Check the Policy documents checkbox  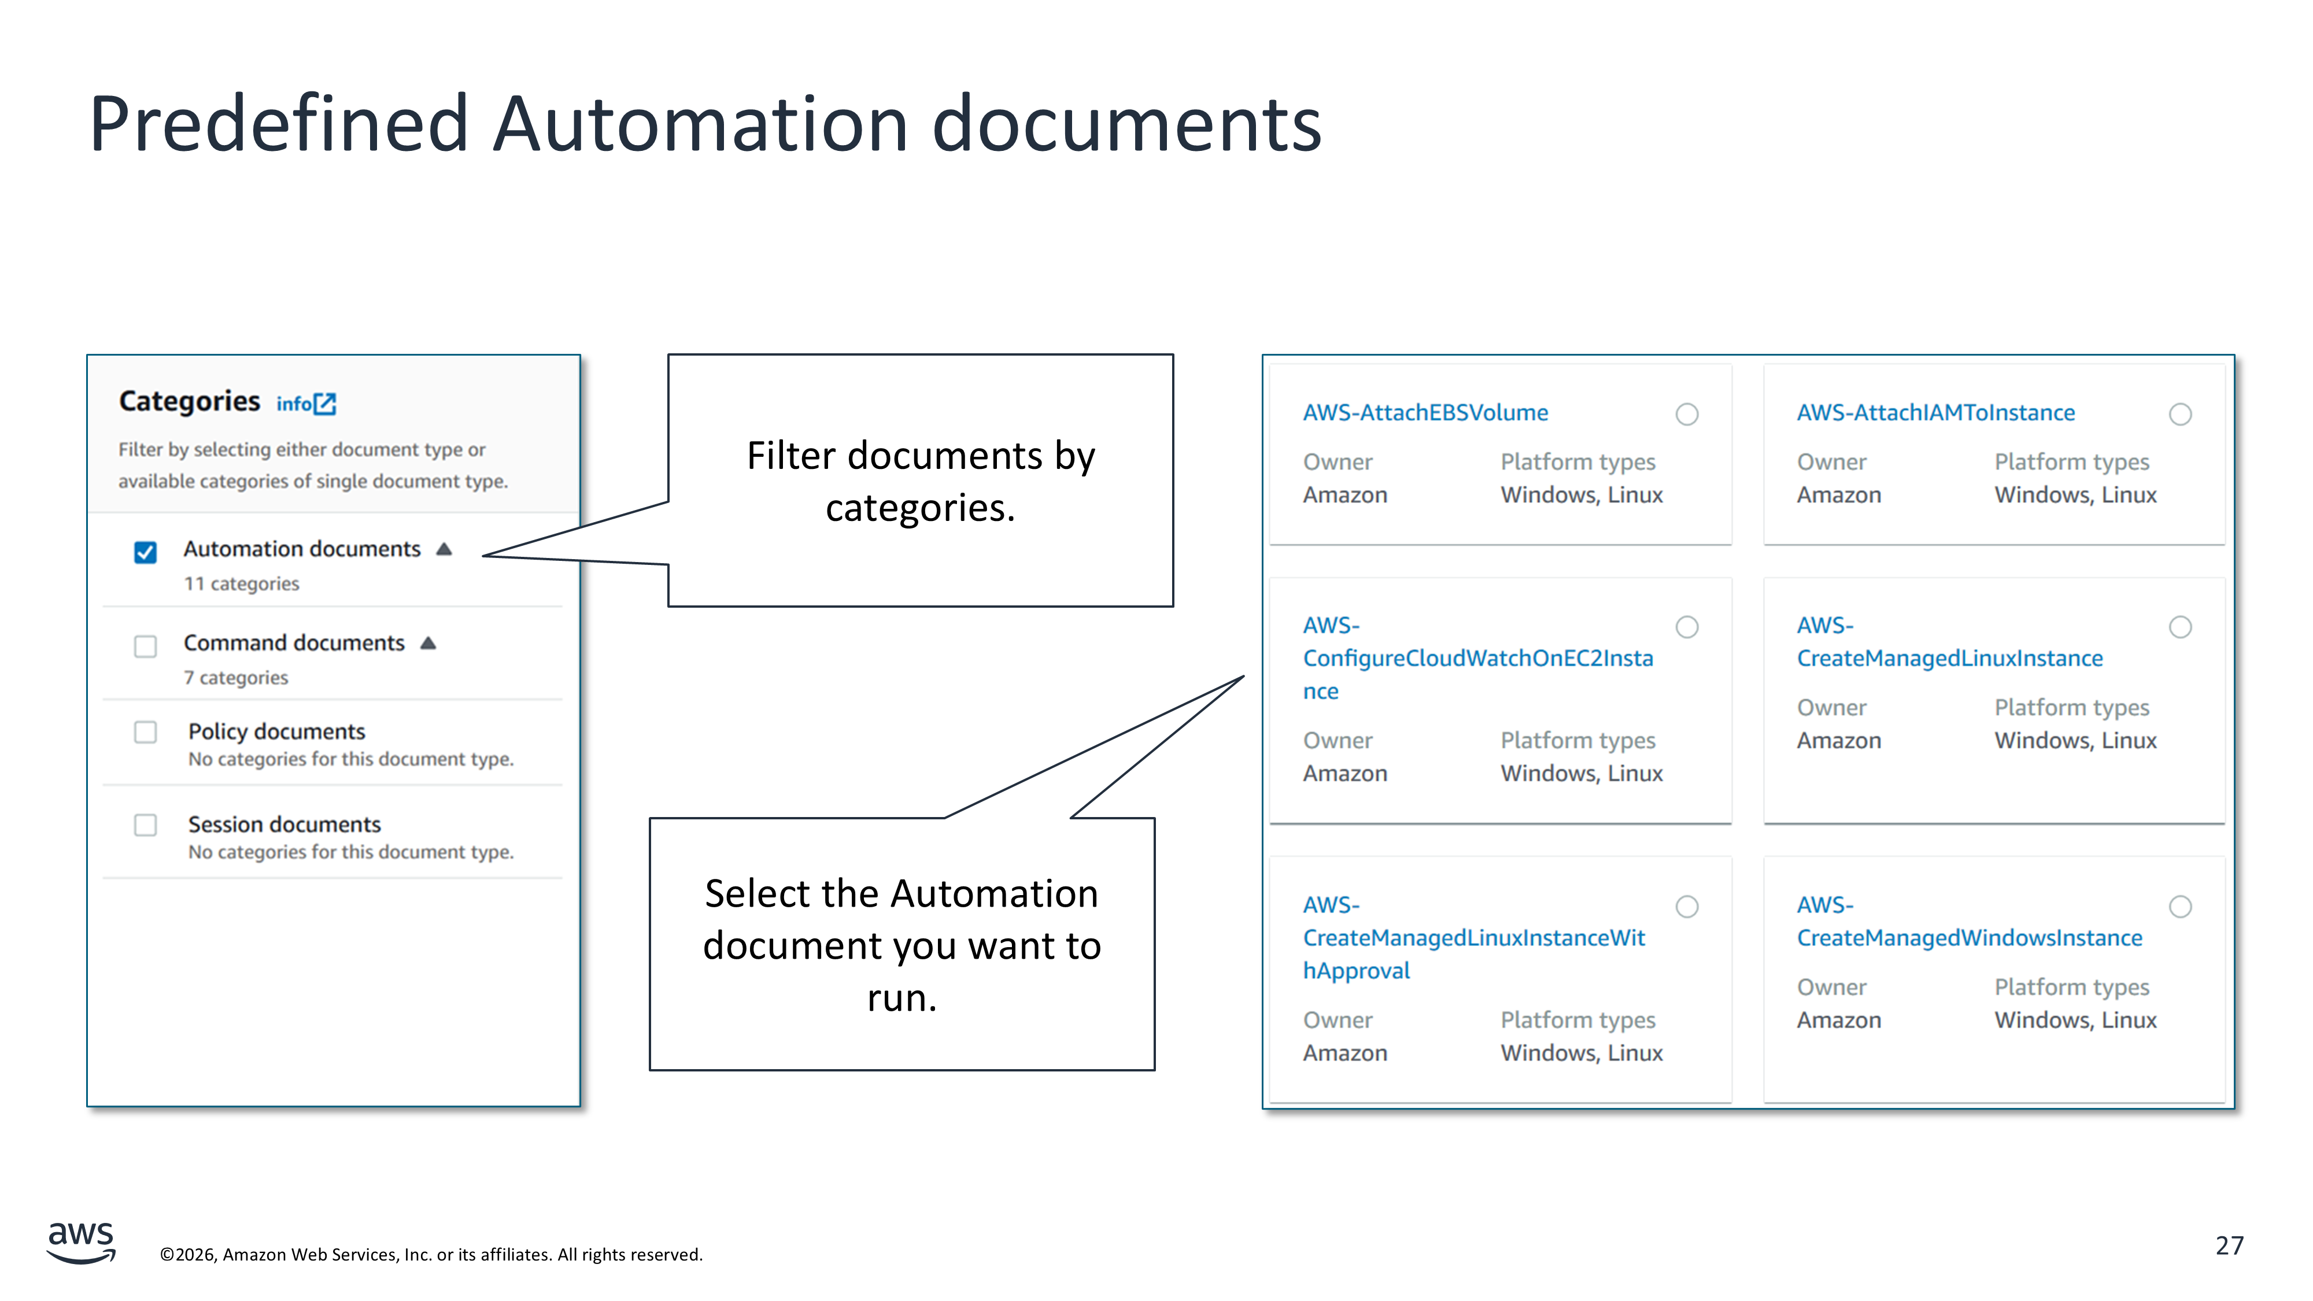(146, 733)
